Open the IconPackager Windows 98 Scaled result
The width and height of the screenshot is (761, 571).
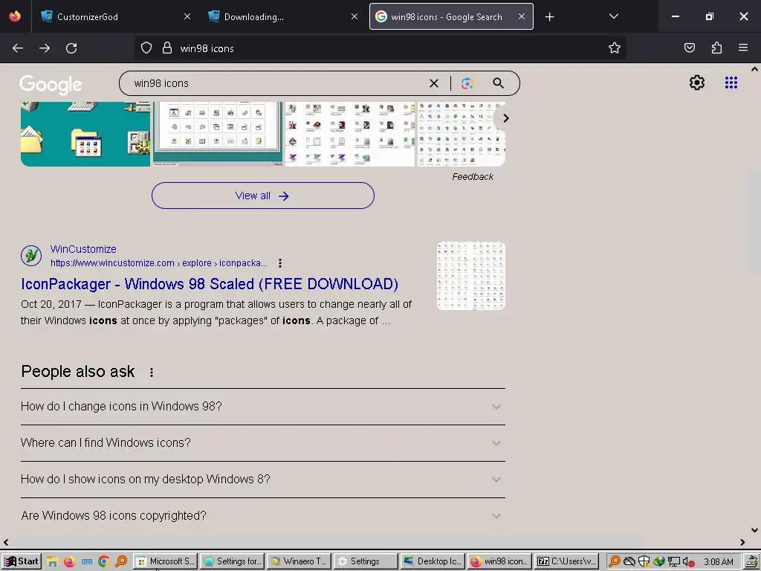[210, 284]
